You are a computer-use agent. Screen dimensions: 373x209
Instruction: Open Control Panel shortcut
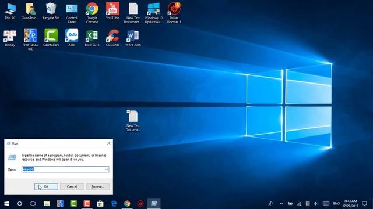(x=71, y=13)
